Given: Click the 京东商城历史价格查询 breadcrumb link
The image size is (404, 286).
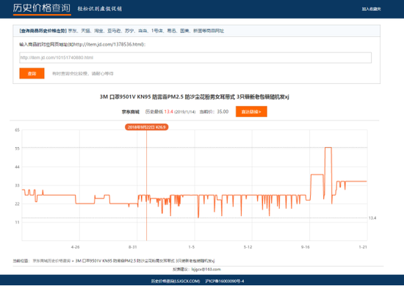Looking at the screenshot, I should point(51,261).
